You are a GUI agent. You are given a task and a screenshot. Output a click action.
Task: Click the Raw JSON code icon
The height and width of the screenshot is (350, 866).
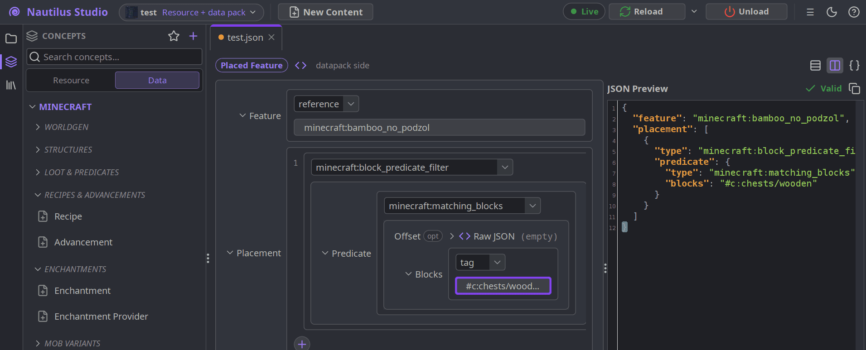coord(464,236)
